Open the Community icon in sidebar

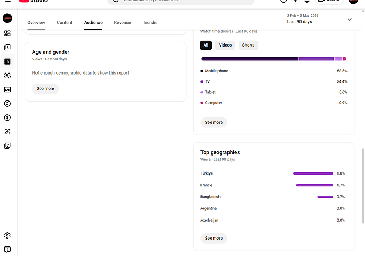[x=7, y=76]
